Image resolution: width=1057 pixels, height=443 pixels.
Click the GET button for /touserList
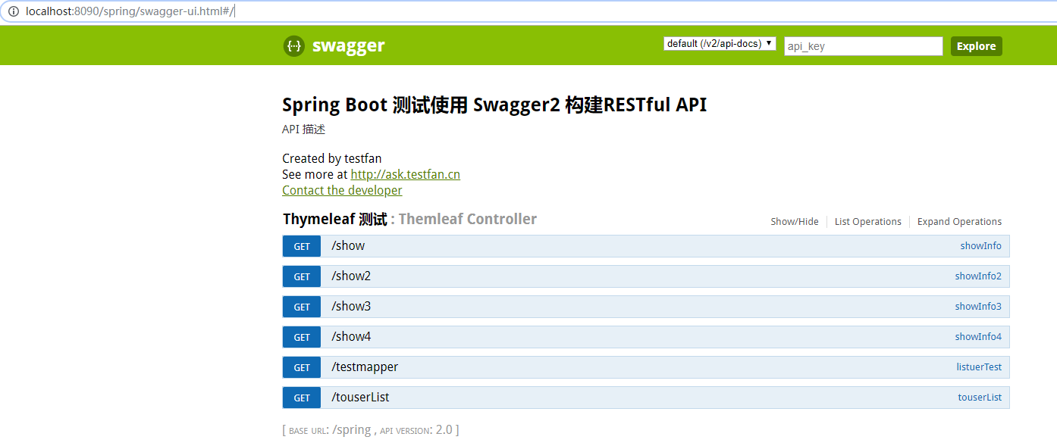pos(302,398)
